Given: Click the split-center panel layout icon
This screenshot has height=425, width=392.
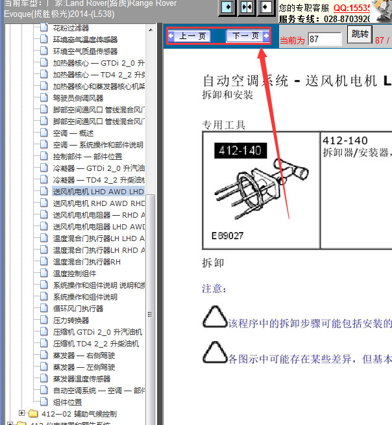Looking at the screenshot, I should [247, 7].
